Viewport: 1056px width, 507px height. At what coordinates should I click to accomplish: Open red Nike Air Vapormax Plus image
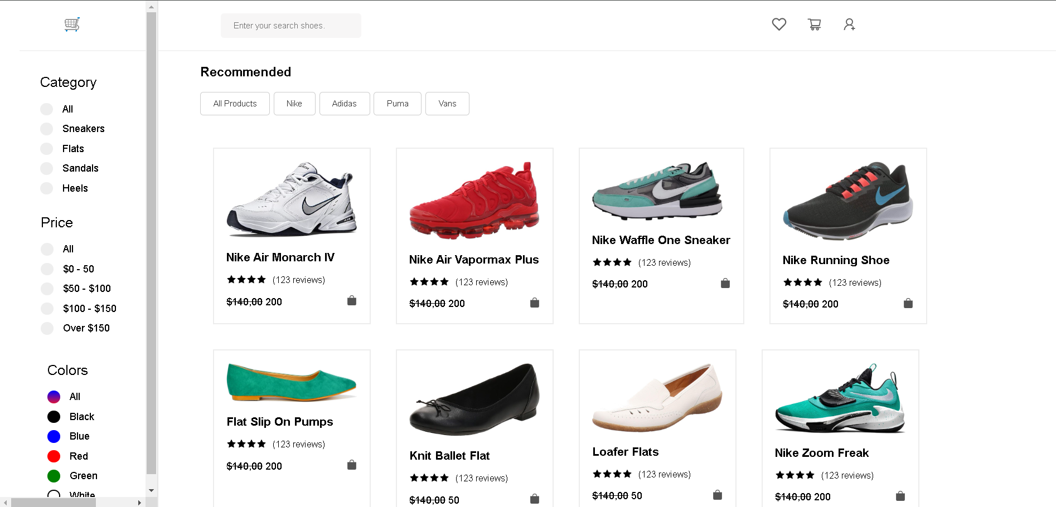coord(474,201)
